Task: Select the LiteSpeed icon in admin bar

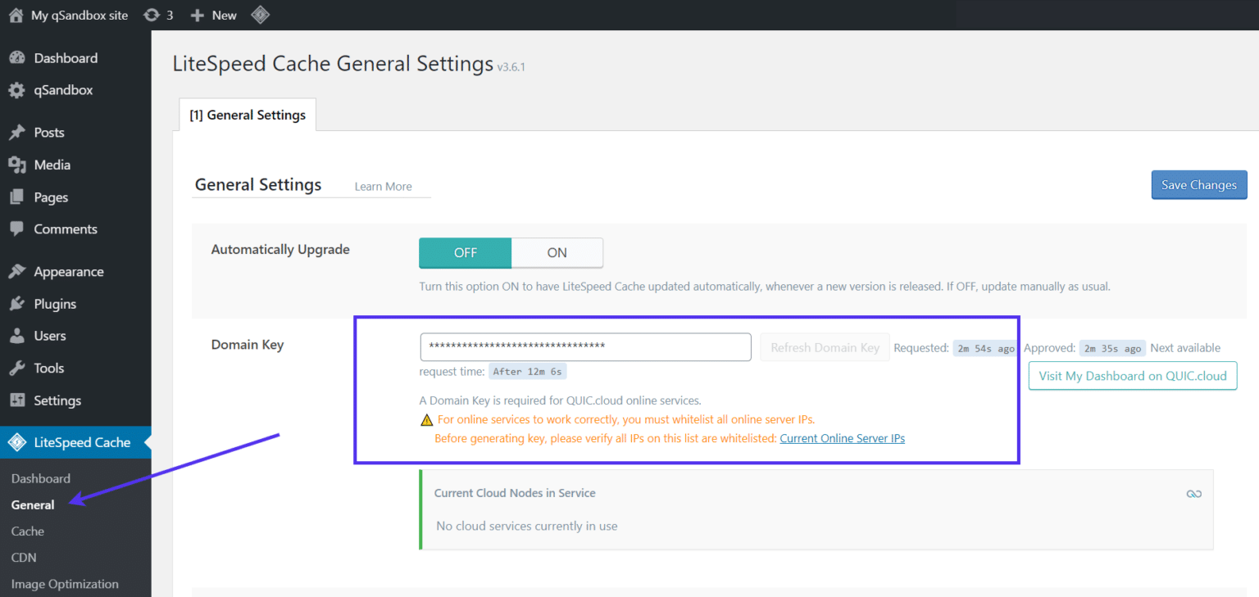Action: click(x=260, y=15)
